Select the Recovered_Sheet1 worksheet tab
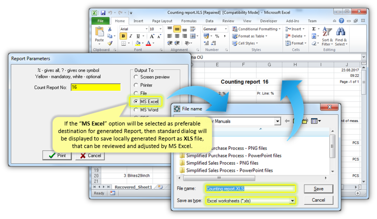This screenshot has width=377, height=219. pos(133,187)
